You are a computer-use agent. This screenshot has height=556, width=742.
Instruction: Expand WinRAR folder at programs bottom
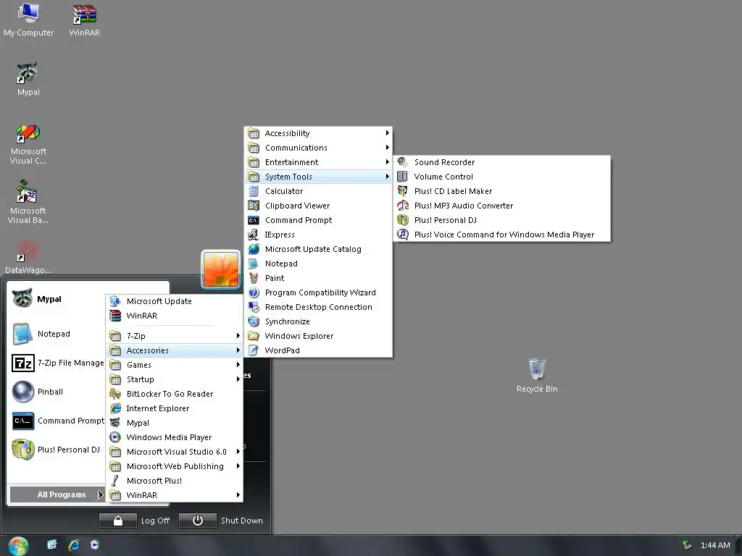pyautogui.click(x=175, y=495)
